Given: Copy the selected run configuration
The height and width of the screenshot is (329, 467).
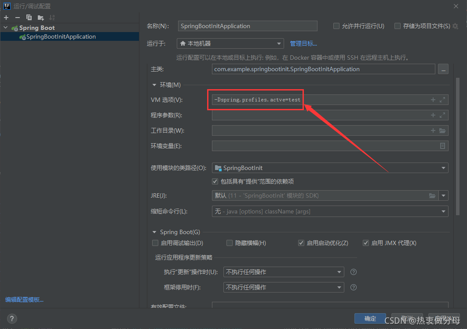Looking at the screenshot, I should point(29,18).
